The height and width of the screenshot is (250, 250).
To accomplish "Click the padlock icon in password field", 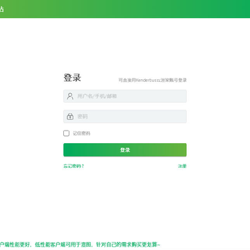I will pos(70,117).
